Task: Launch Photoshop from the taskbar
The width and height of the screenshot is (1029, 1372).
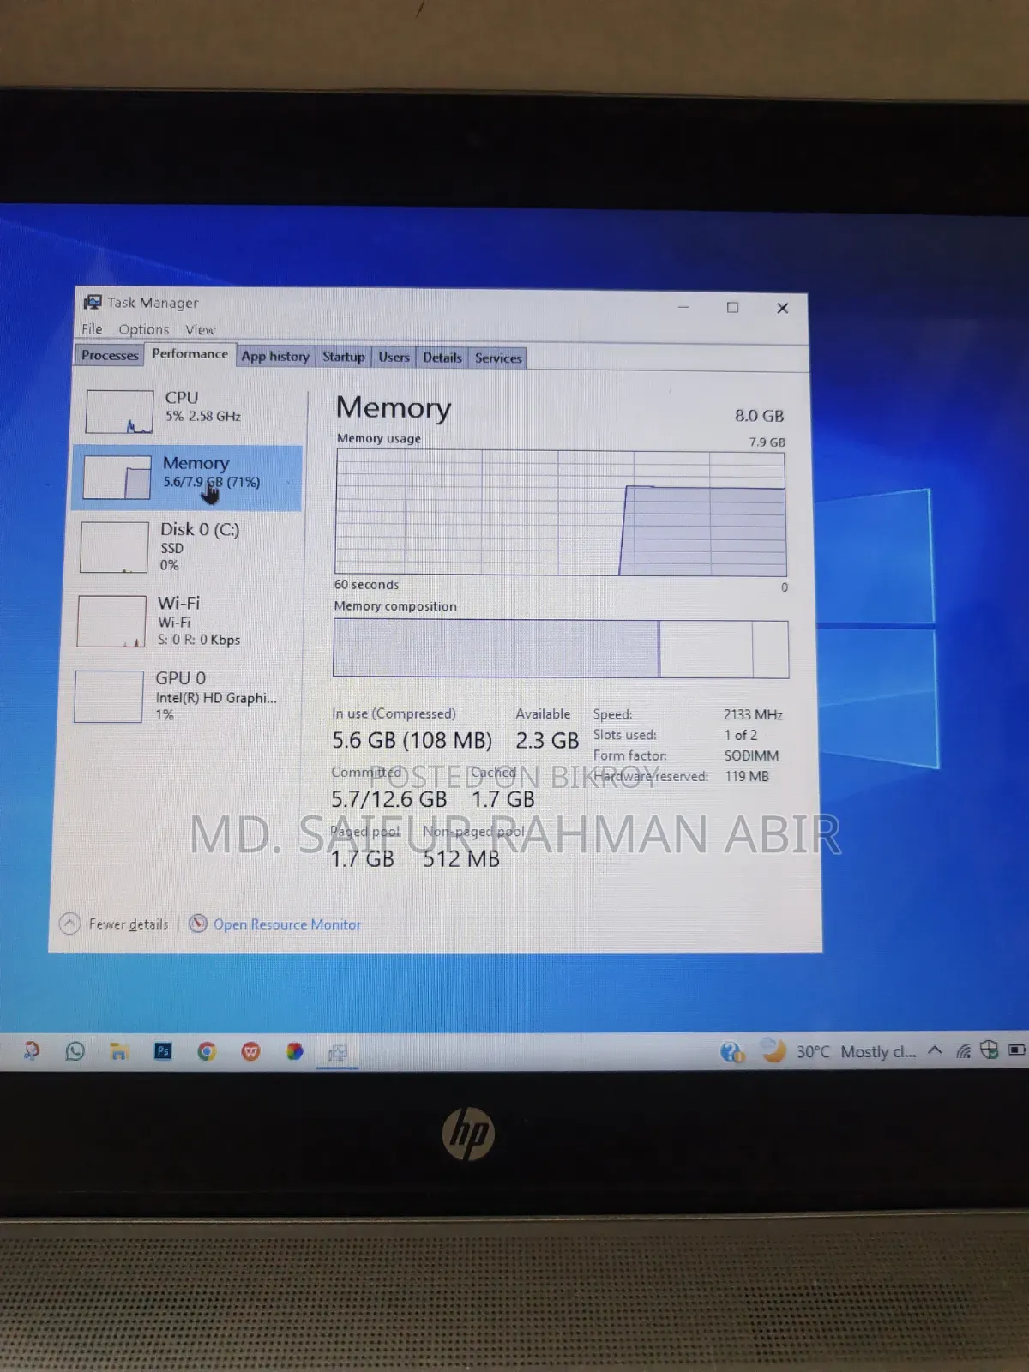Action: click(x=163, y=1051)
